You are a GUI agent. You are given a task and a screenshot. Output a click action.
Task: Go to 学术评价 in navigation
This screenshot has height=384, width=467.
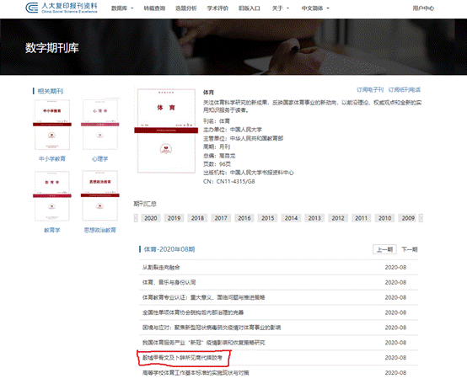217,8
